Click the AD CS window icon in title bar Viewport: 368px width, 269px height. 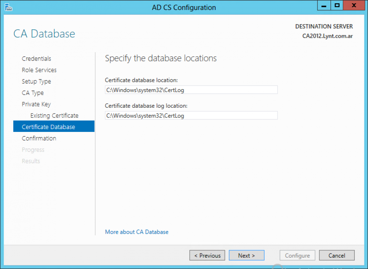click(x=8, y=7)
